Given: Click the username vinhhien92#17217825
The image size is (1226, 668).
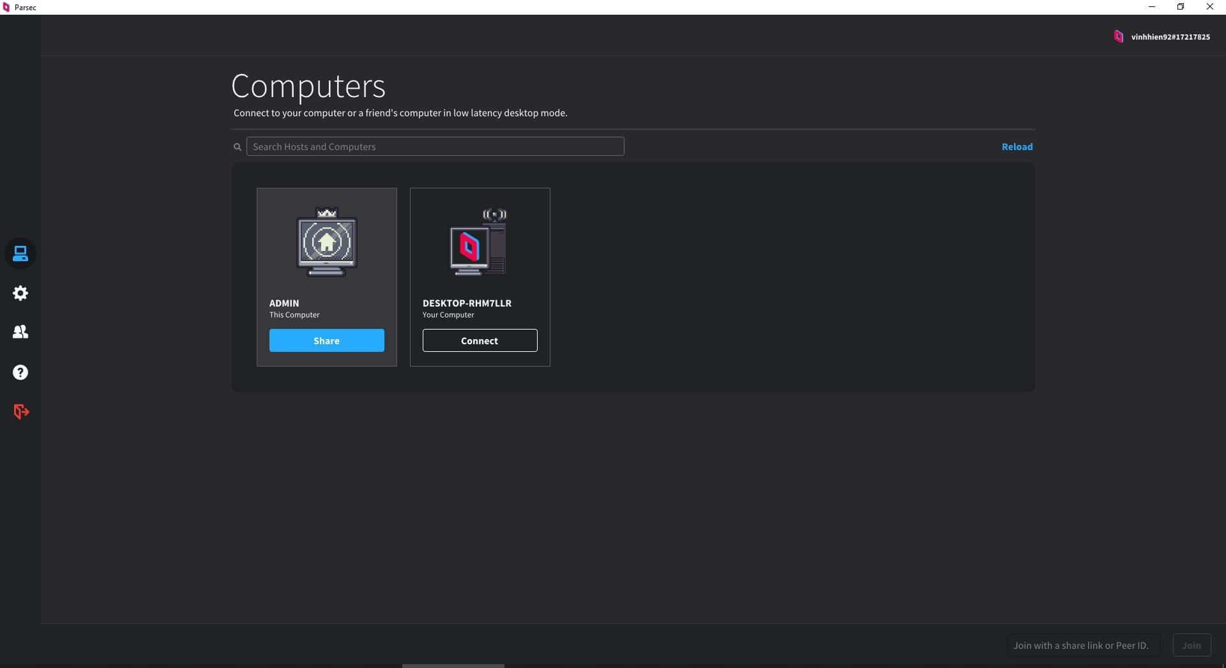Looking at the screenshot, I should click(1170, 37).
